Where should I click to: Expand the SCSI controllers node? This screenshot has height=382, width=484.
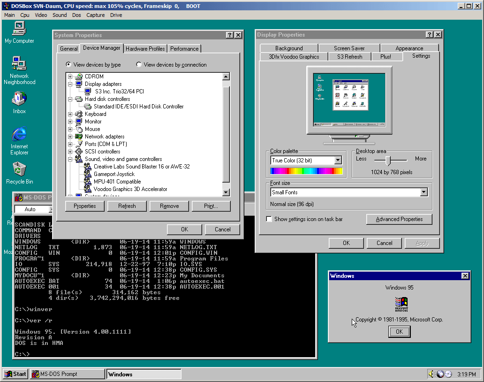[70, 152]
